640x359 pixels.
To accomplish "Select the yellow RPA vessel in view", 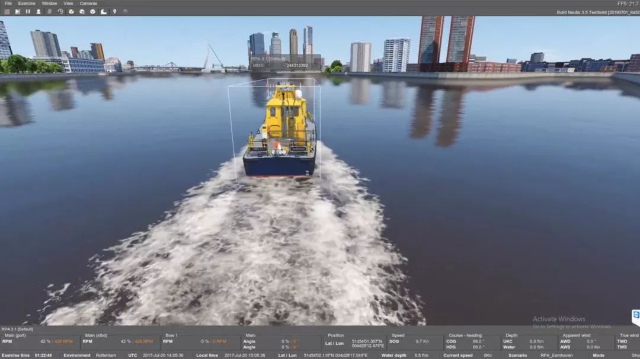I will pos(280,130).
